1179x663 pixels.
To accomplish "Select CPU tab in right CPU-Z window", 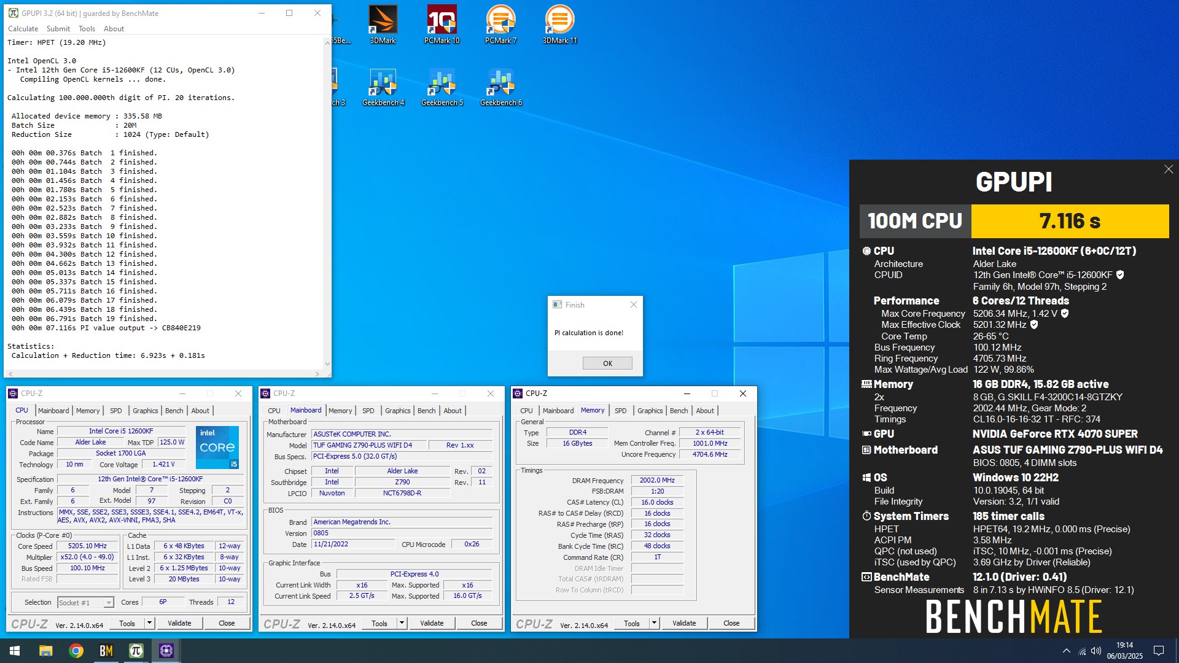I will point(526,411).
